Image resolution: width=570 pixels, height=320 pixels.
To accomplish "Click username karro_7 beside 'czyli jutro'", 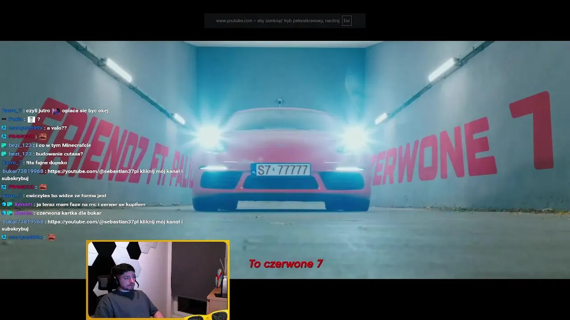I will pyautogui.click(x=12, y=111).
